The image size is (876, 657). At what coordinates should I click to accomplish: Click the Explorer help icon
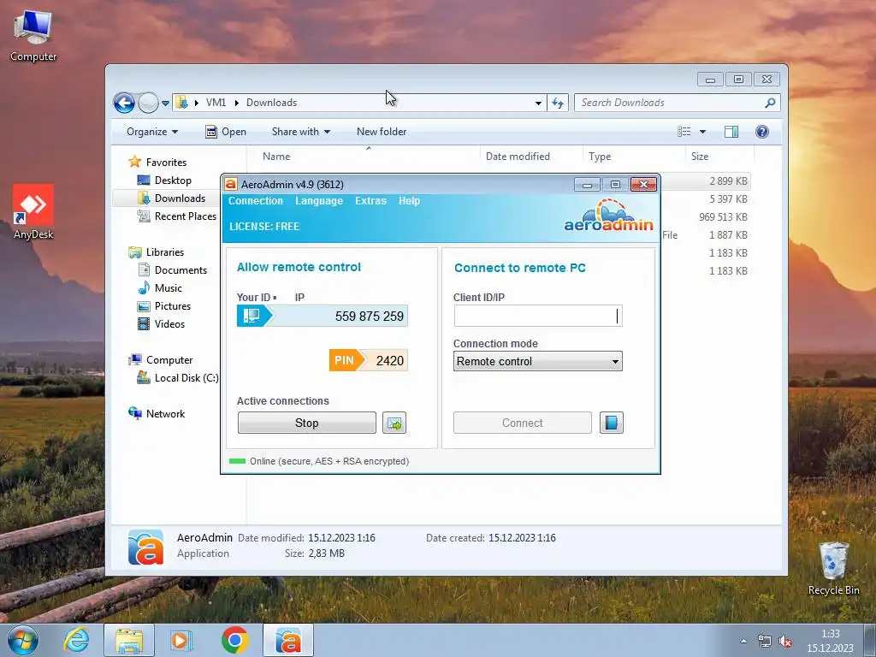pos(762,131)
